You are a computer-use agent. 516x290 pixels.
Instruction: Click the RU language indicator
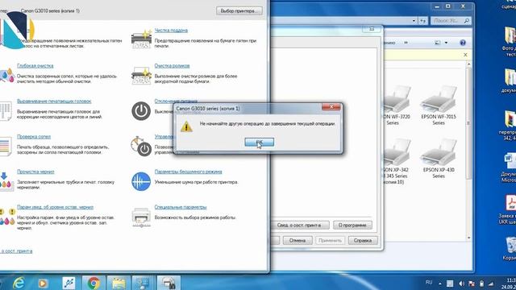(429, 283)
